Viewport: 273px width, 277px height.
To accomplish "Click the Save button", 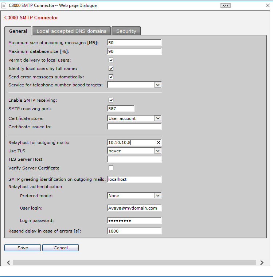I will 23,248.
